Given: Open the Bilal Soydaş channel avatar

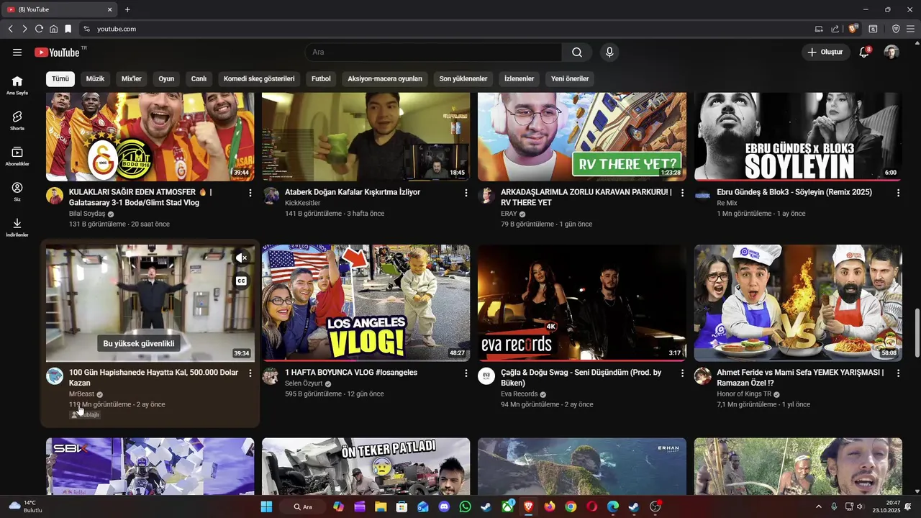Looking at the screenshot, I should (55, 196).
